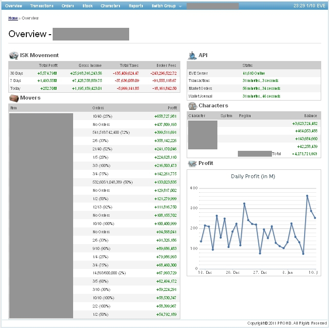Expand the Switch Group dropdown arrow
Viewport: 329px width, 328px height.
tap(180, 6)
